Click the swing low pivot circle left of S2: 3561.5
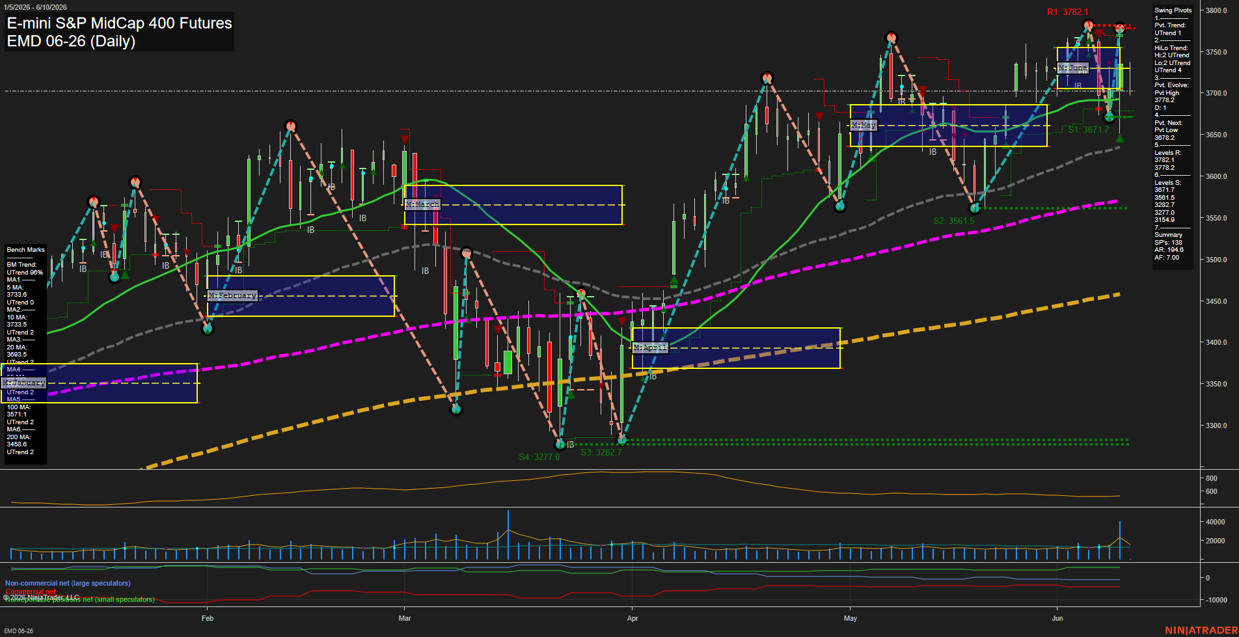The width and height of the screenshot is (1239, 637). pos(975,208)
